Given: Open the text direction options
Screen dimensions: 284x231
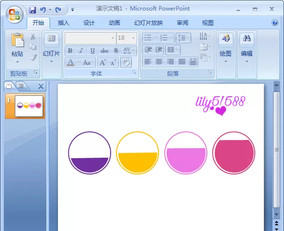Looking at the screenshot, I should [x=205, y=36].
